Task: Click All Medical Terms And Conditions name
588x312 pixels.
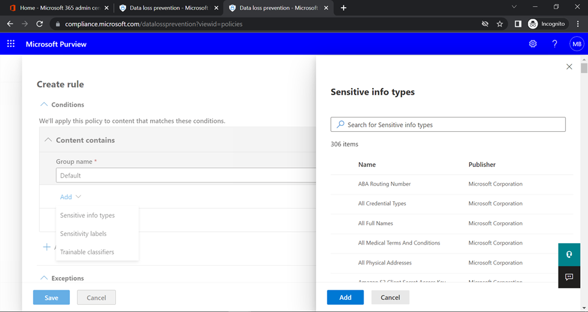Action: (x=399, y=243)
